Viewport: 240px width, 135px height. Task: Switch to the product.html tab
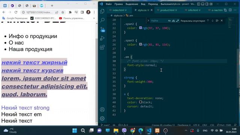click(x=167, y=10)
